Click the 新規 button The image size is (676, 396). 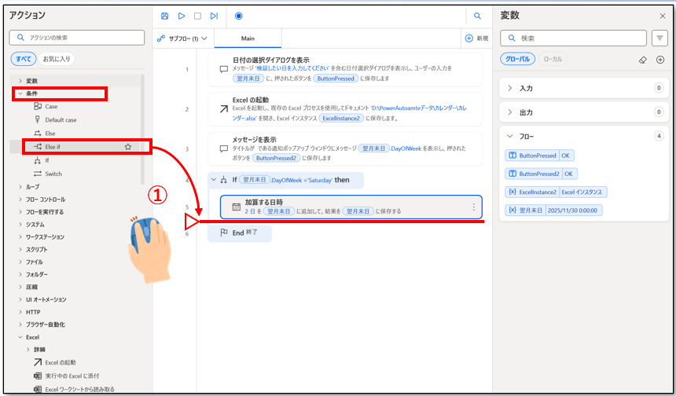(476, 38)
